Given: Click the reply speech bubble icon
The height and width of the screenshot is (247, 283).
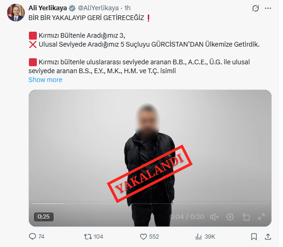Looking at the screenshot, I should click(x=33, y=237).
